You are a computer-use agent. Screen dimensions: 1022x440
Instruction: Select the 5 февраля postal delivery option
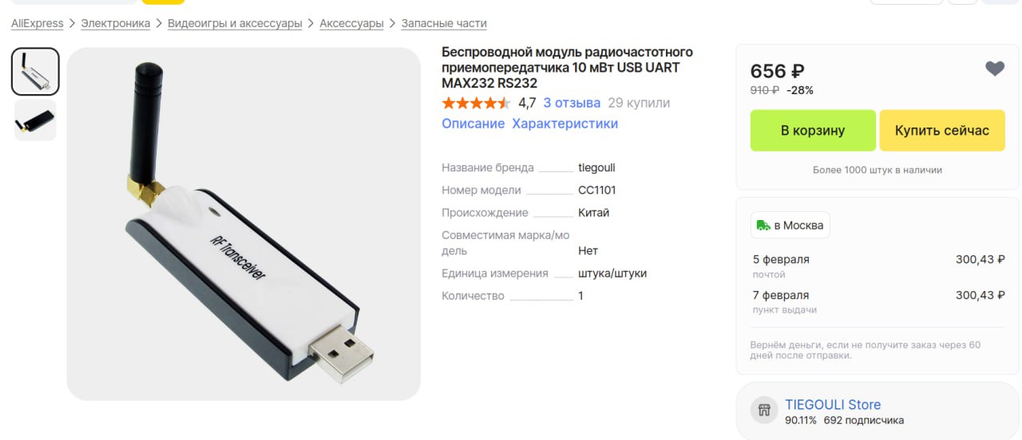coord(878,266)
